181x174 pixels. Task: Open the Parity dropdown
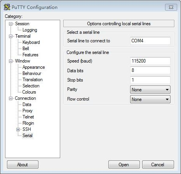click(x=150, y=90)
